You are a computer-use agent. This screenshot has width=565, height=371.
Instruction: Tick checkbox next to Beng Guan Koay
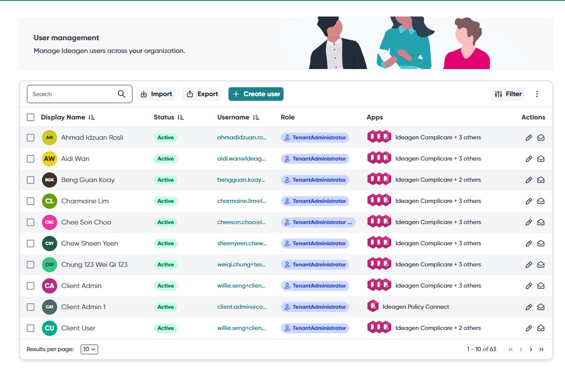[x=31, y=180]
